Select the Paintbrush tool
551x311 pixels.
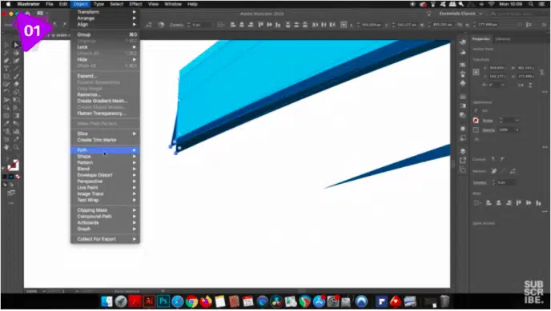tap(16, 77)
